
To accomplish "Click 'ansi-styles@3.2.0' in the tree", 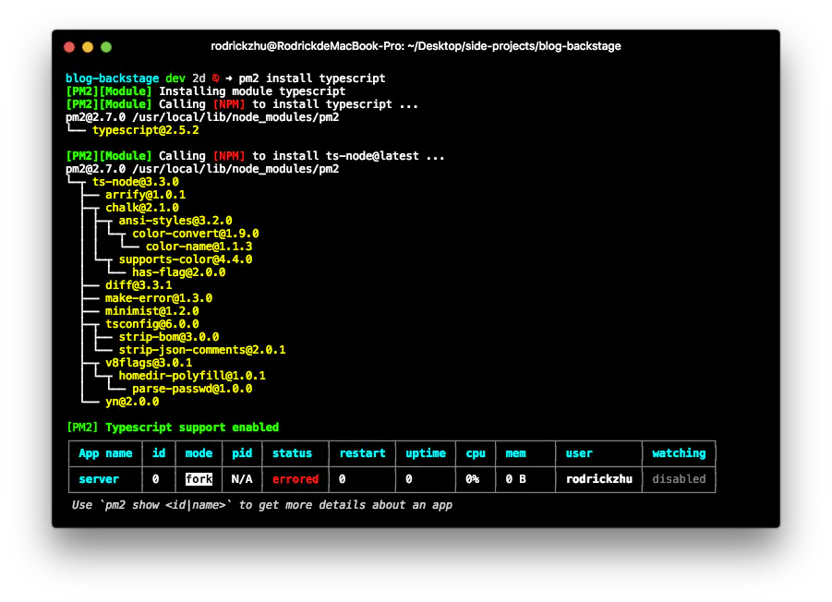I will pos(175,221).
